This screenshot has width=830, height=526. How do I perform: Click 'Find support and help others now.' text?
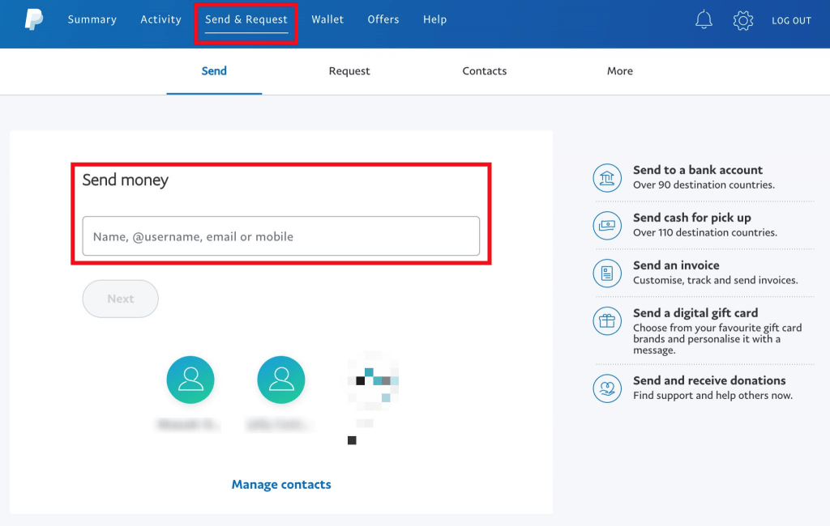pos(712,396)
